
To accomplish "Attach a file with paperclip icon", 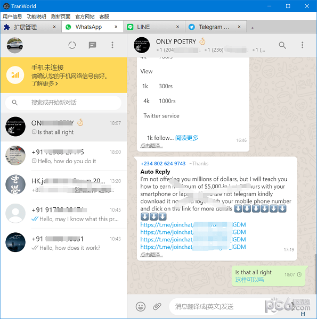I will (157, 306).
